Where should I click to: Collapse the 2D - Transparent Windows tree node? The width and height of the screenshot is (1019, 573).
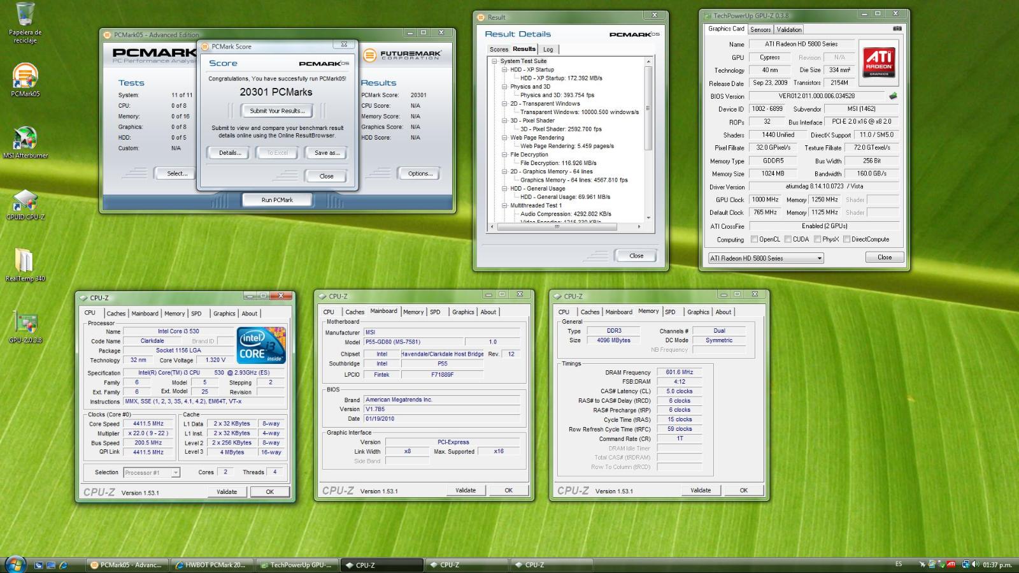504,103
